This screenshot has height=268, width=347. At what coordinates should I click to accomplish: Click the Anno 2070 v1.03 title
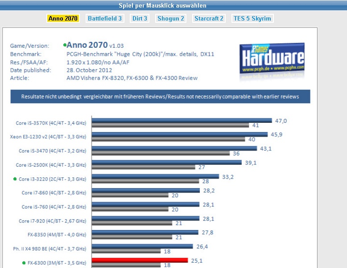(x=95, y=45)
